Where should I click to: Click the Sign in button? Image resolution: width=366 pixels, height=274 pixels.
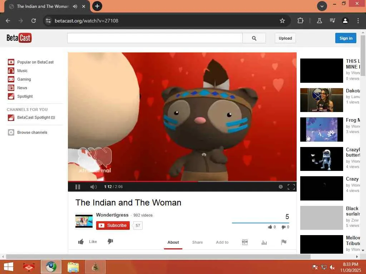pos(346,38)
